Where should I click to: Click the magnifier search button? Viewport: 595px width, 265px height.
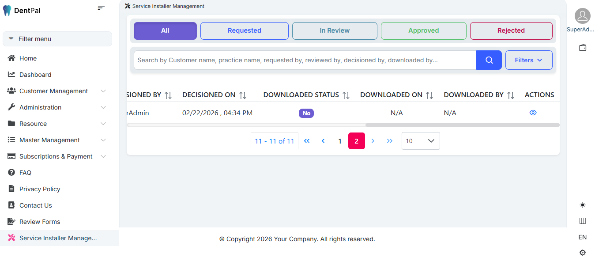coord(489,60)
